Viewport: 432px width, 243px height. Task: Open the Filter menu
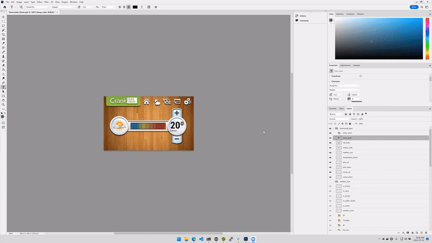pyautogui.click(x=46, y=2)
